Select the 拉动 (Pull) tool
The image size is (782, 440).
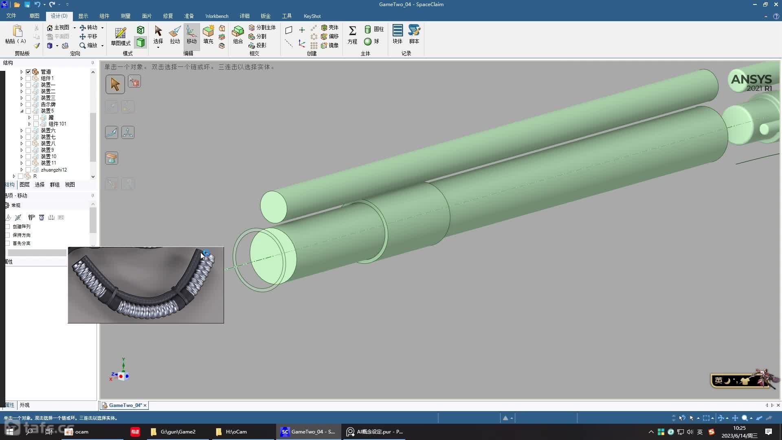(x=175, y=35)
